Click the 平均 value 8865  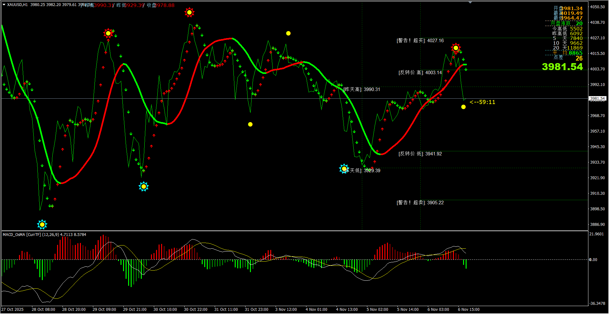(x=575, y=53)
